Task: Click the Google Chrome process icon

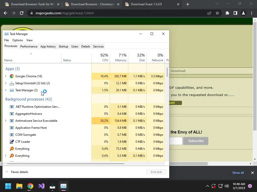Action: [12, 76]
